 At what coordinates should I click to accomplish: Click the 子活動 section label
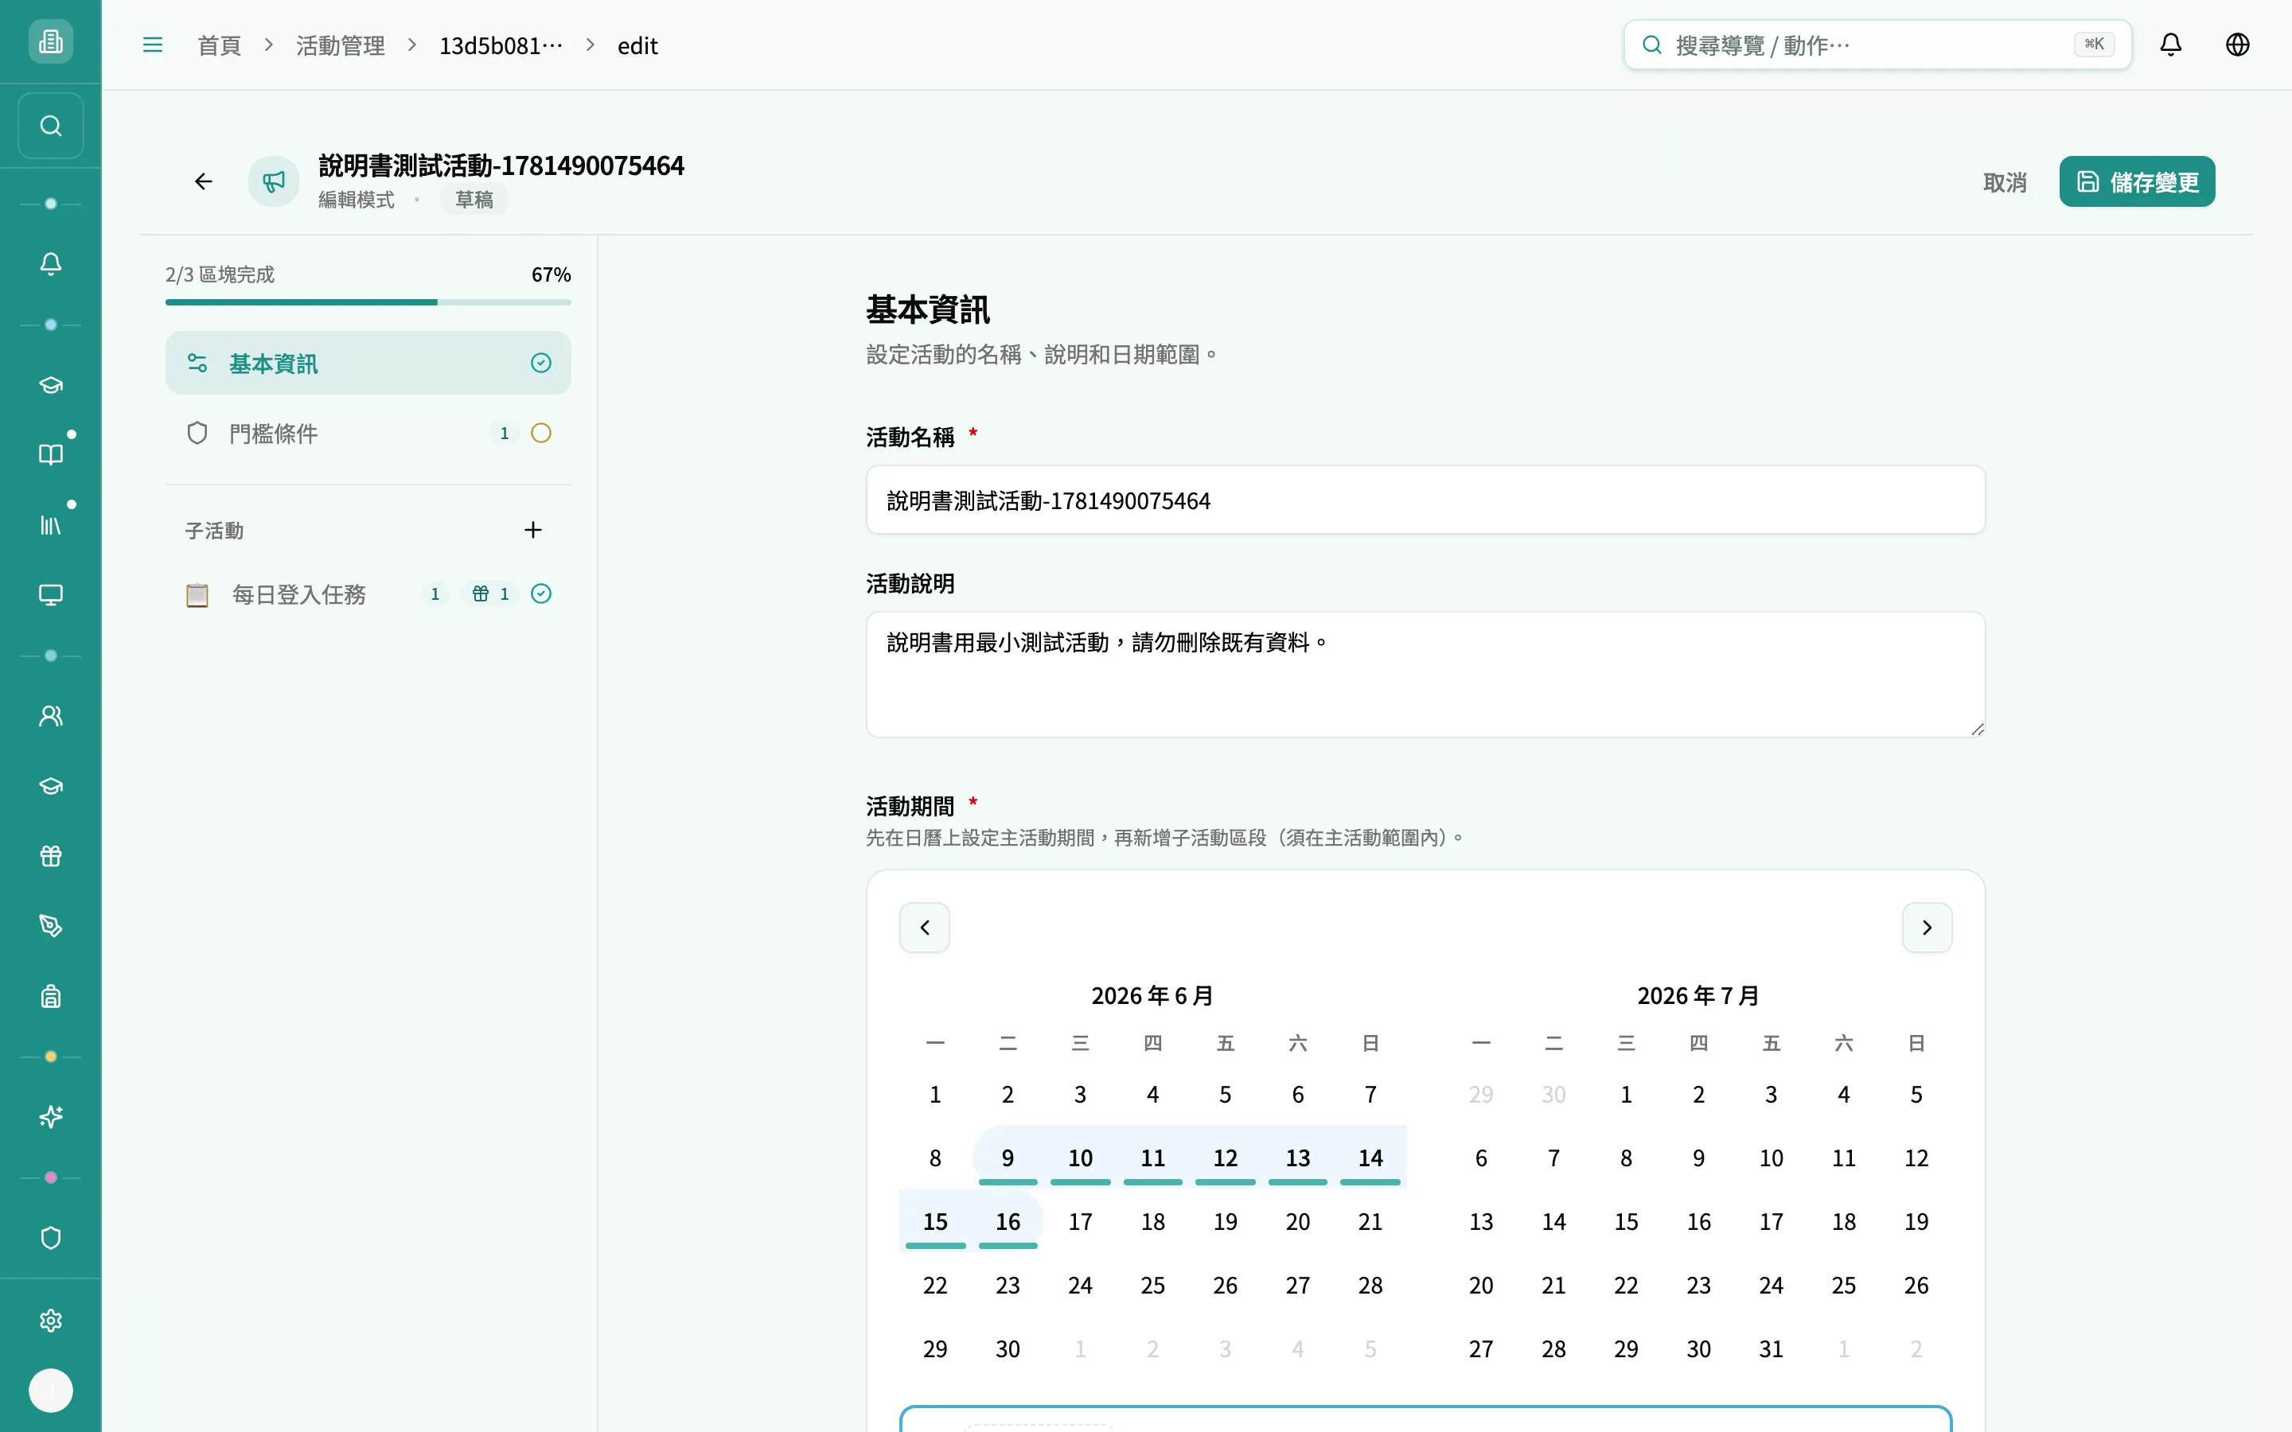pyautogui.click(x=214, y=531)
